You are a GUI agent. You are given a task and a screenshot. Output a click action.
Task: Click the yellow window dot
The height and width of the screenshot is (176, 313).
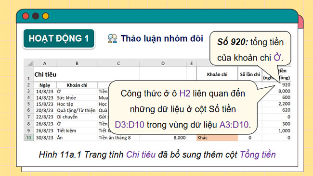click(46, 16)
